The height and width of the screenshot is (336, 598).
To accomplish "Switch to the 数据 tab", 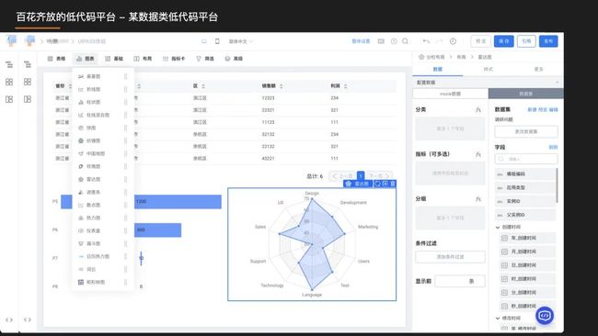I will 437,69.
